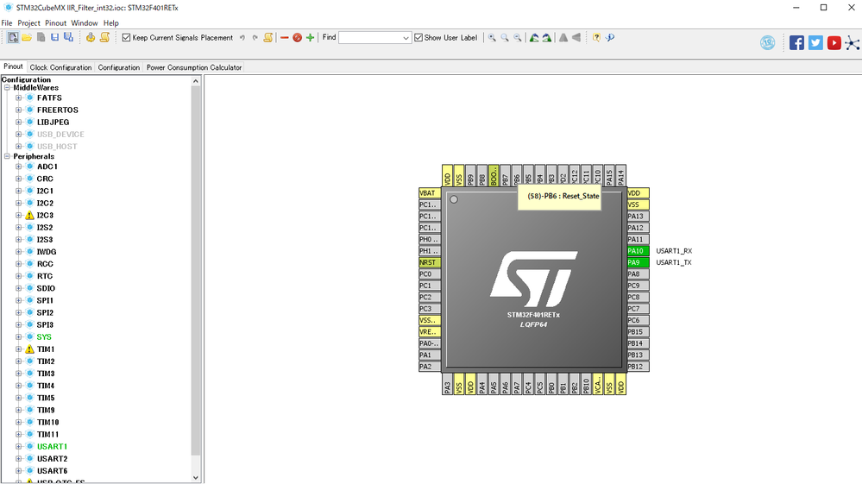Click the tree panel scroll up arrow
Screen dimensions: 862x484
tap(196, 81)
